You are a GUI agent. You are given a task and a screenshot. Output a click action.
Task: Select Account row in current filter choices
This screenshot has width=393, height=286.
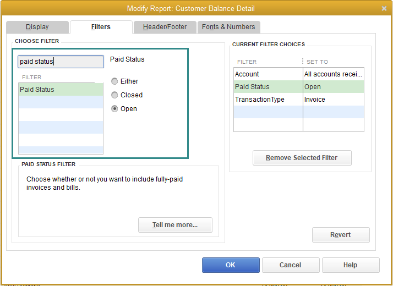pyautogui.click(x=298, y=74)
